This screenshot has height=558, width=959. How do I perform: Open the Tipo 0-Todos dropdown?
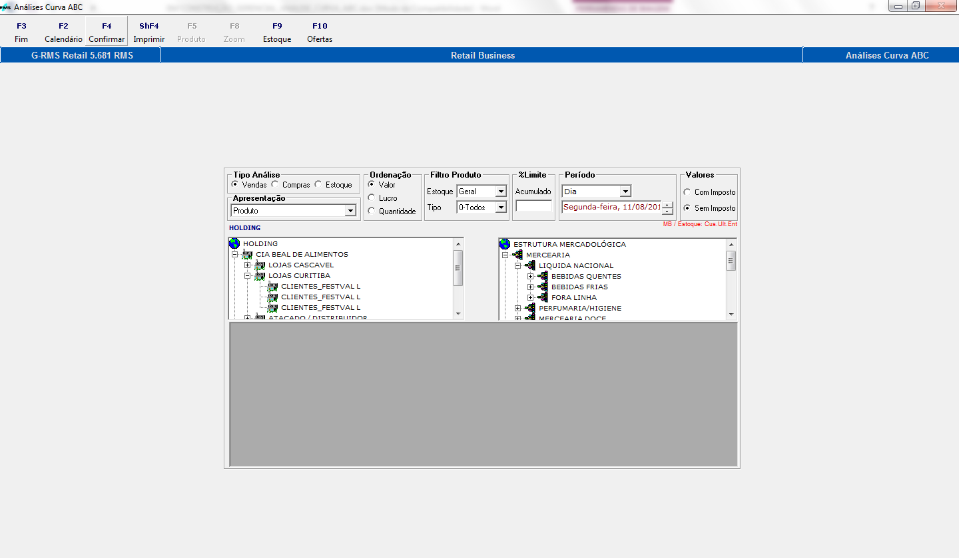click(501, 208)
